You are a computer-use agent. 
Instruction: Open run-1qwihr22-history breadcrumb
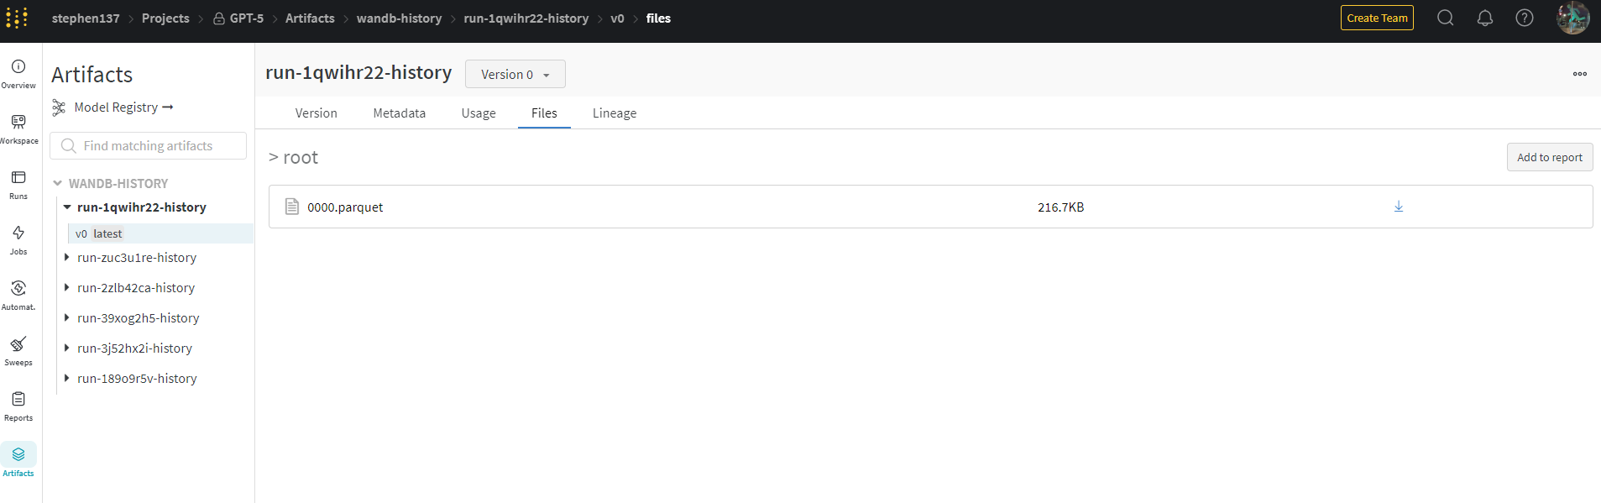[x=526, y=18]
